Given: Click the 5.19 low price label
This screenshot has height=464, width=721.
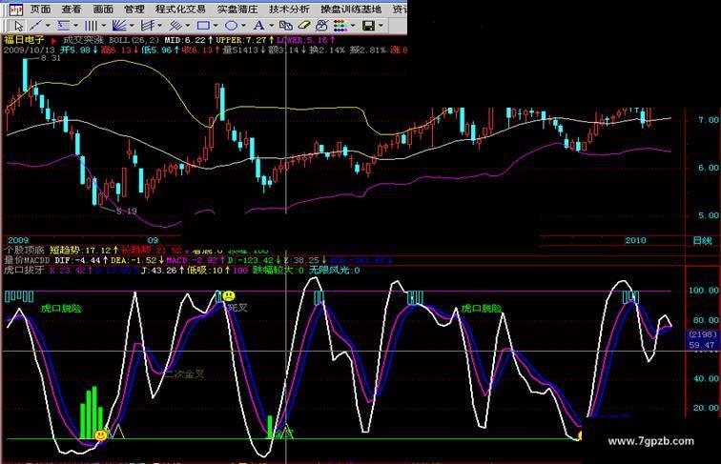Looking at the screenshot, I should click(127, 212).
